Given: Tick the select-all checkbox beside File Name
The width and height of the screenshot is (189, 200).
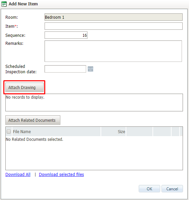Looking at the screenshot, I should tap(9, 131).
